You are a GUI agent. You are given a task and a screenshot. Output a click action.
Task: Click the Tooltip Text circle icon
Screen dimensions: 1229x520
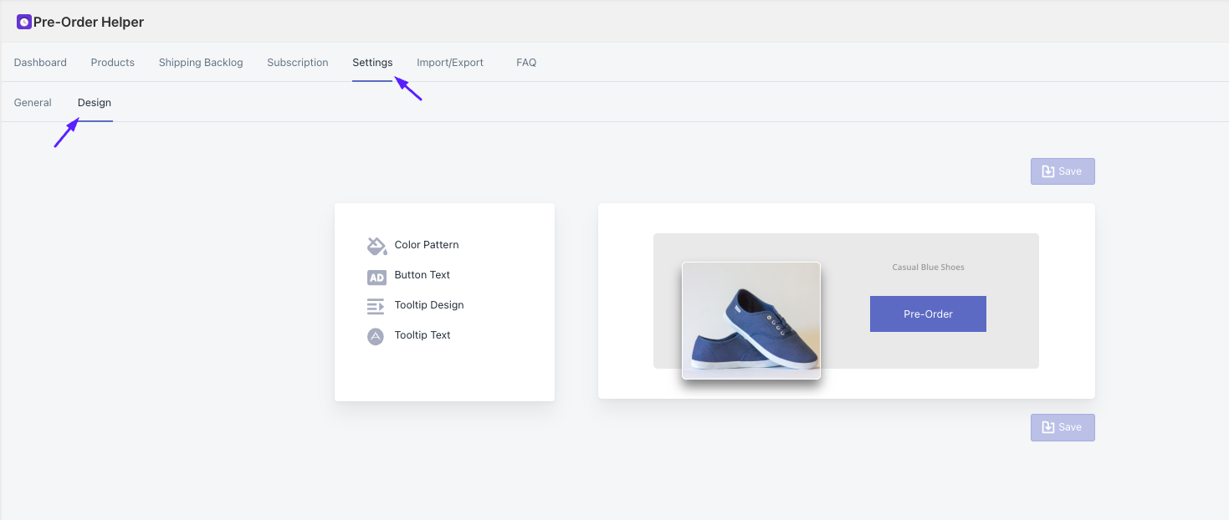click(376, 336)
